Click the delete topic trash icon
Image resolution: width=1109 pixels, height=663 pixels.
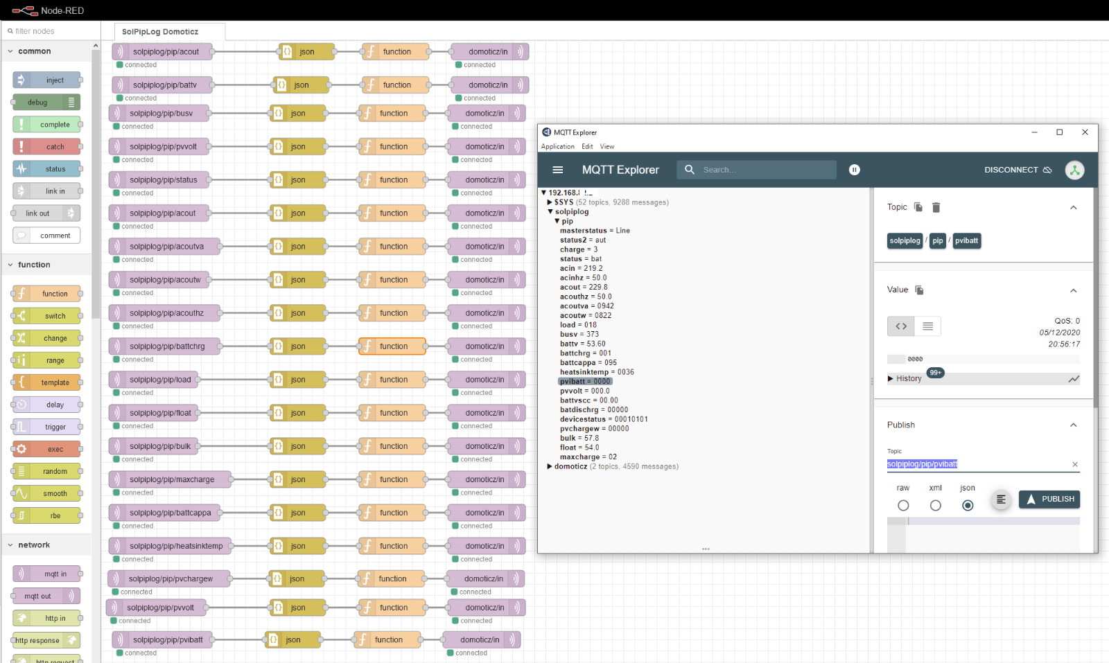pyautogui.click(x=936, y=207)
